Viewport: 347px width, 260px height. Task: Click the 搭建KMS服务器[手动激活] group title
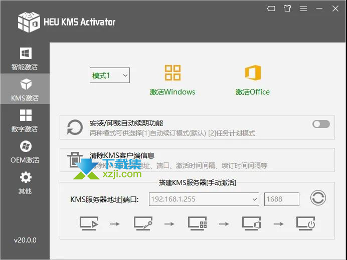click(197, 182)
